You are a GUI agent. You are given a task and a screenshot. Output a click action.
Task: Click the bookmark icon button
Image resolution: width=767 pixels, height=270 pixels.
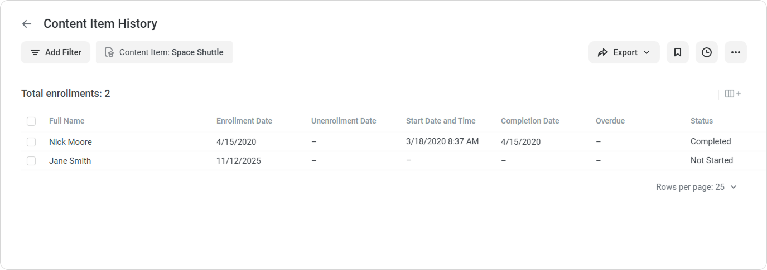678,52
